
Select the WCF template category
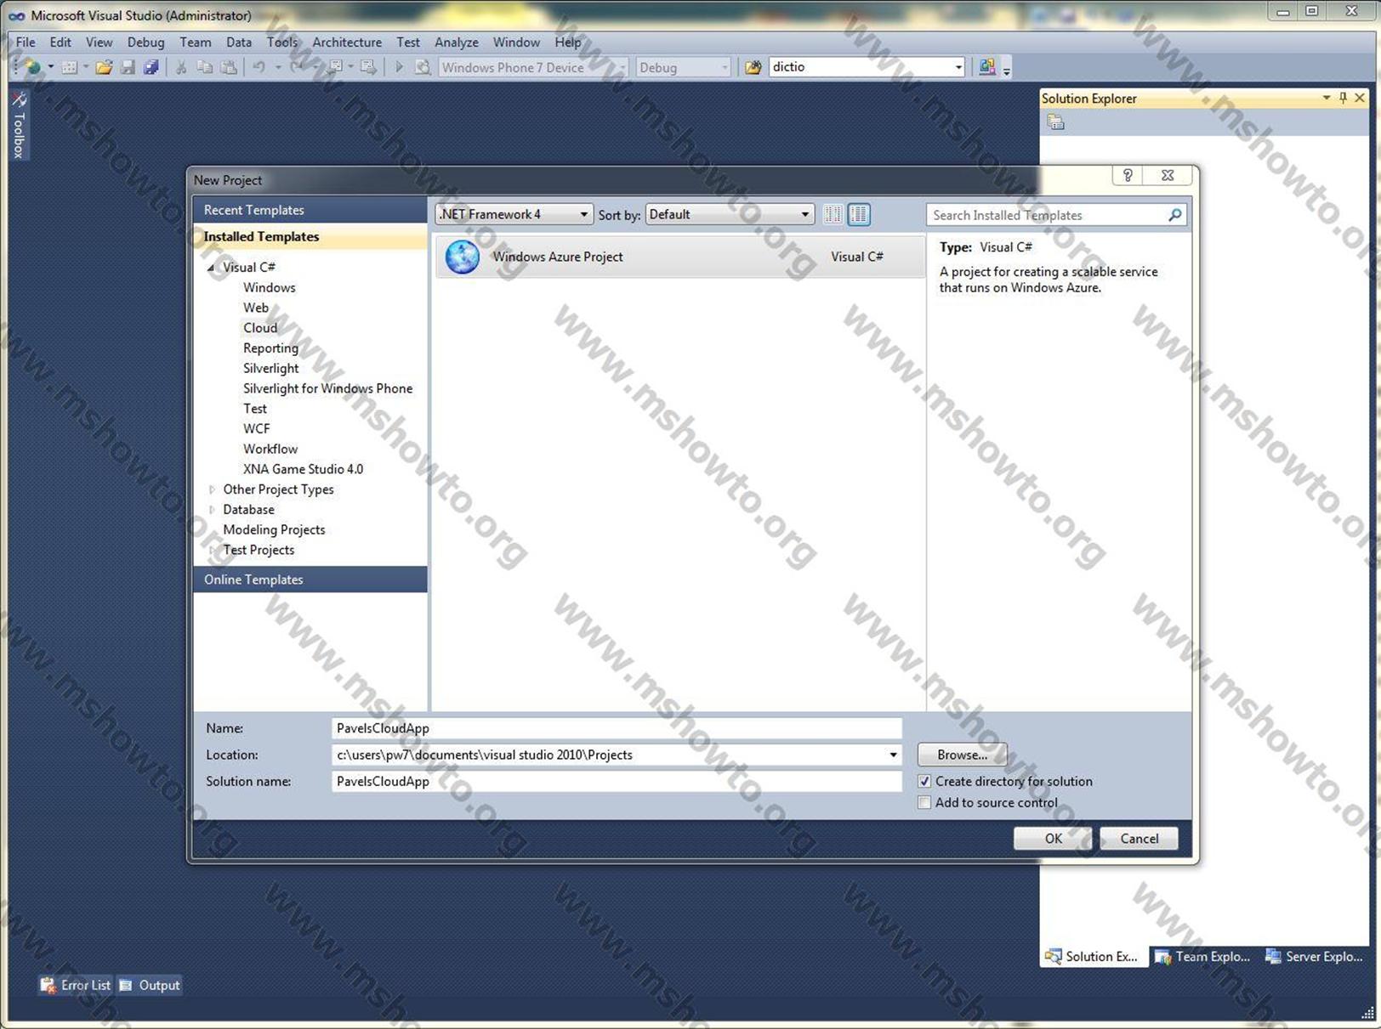[x=256, y=429]
